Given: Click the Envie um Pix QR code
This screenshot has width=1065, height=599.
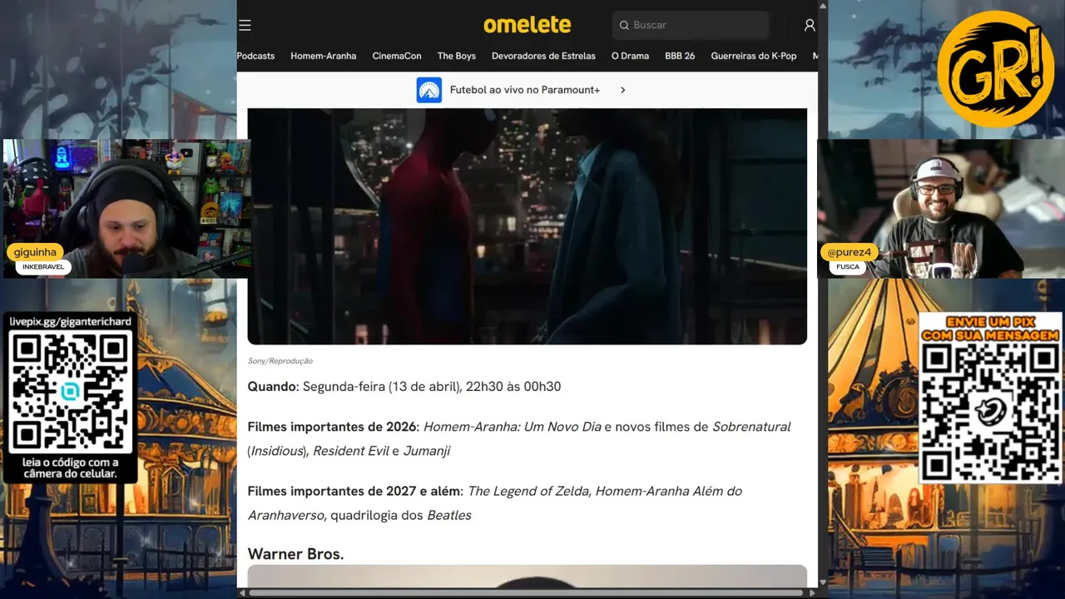Looking at the screenshot, I should click(x=990, y=412).
